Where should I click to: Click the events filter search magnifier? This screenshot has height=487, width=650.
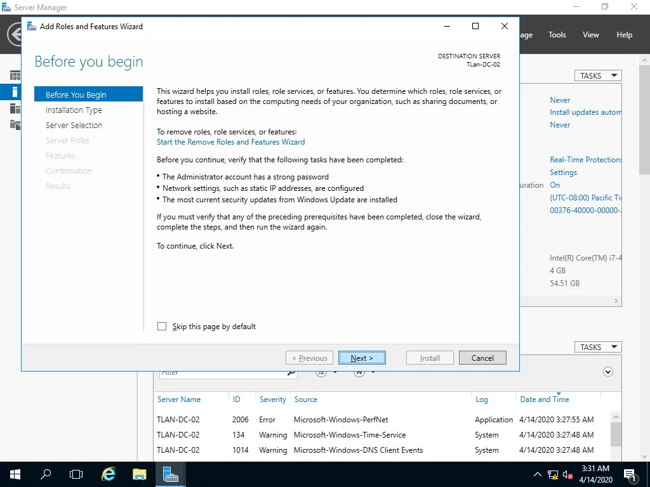291,372
